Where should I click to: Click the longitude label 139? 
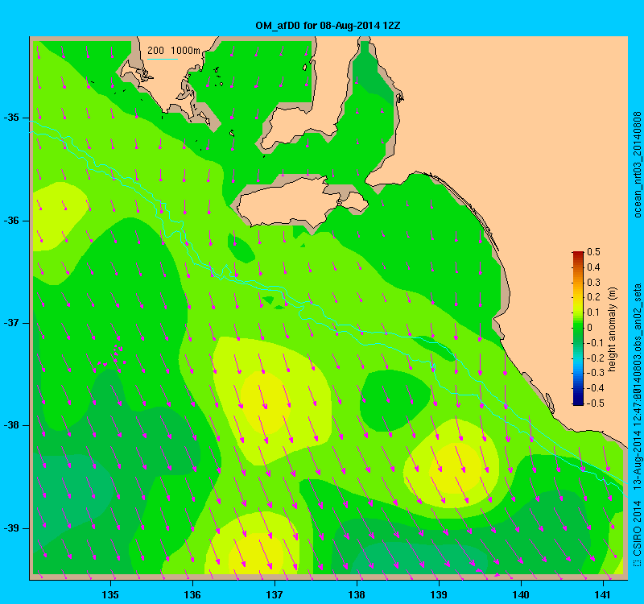point(439,594)
